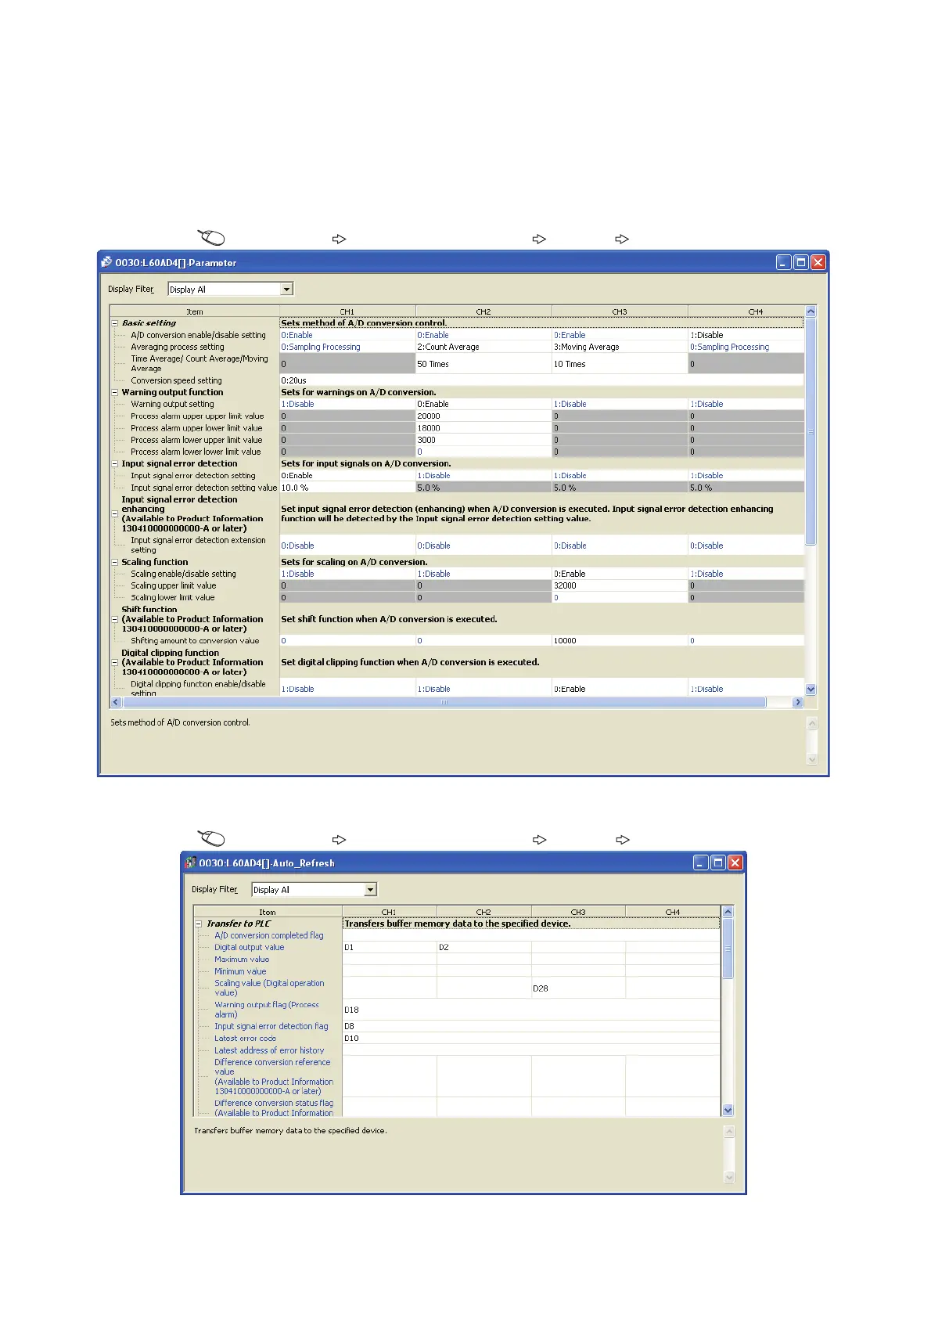Click the '3:Moving Average' cell for CH3
The width and height of the screenshot is (931, 1318).
620,347
